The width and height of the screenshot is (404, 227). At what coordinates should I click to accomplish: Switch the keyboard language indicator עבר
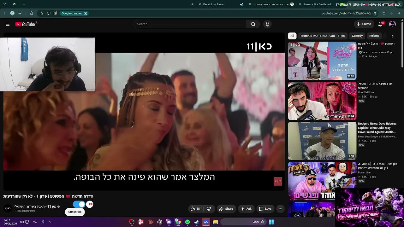[x=35, y=222]
